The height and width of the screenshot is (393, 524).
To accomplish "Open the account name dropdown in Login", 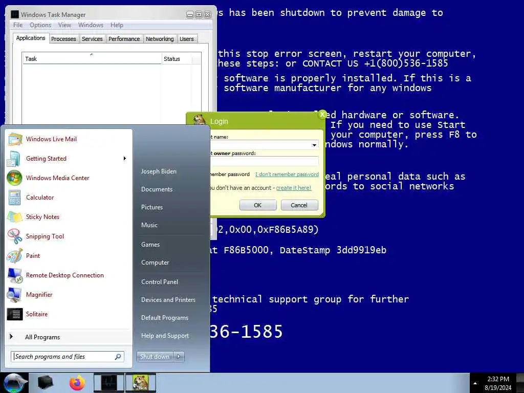I will 314,145.
